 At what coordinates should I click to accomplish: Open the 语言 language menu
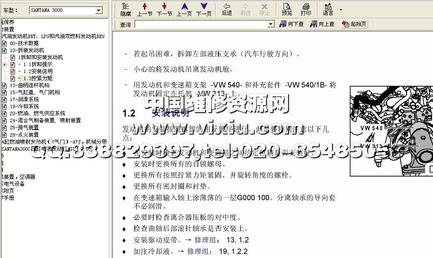328,9
